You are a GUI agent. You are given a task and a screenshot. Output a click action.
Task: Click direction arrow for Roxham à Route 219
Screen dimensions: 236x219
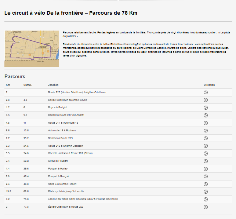206,138
